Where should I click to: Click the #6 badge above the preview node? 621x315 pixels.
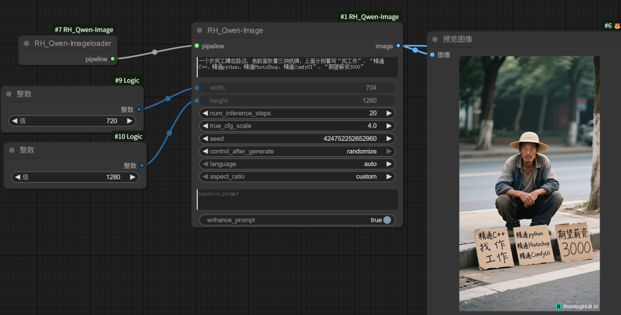click(612, 25)
